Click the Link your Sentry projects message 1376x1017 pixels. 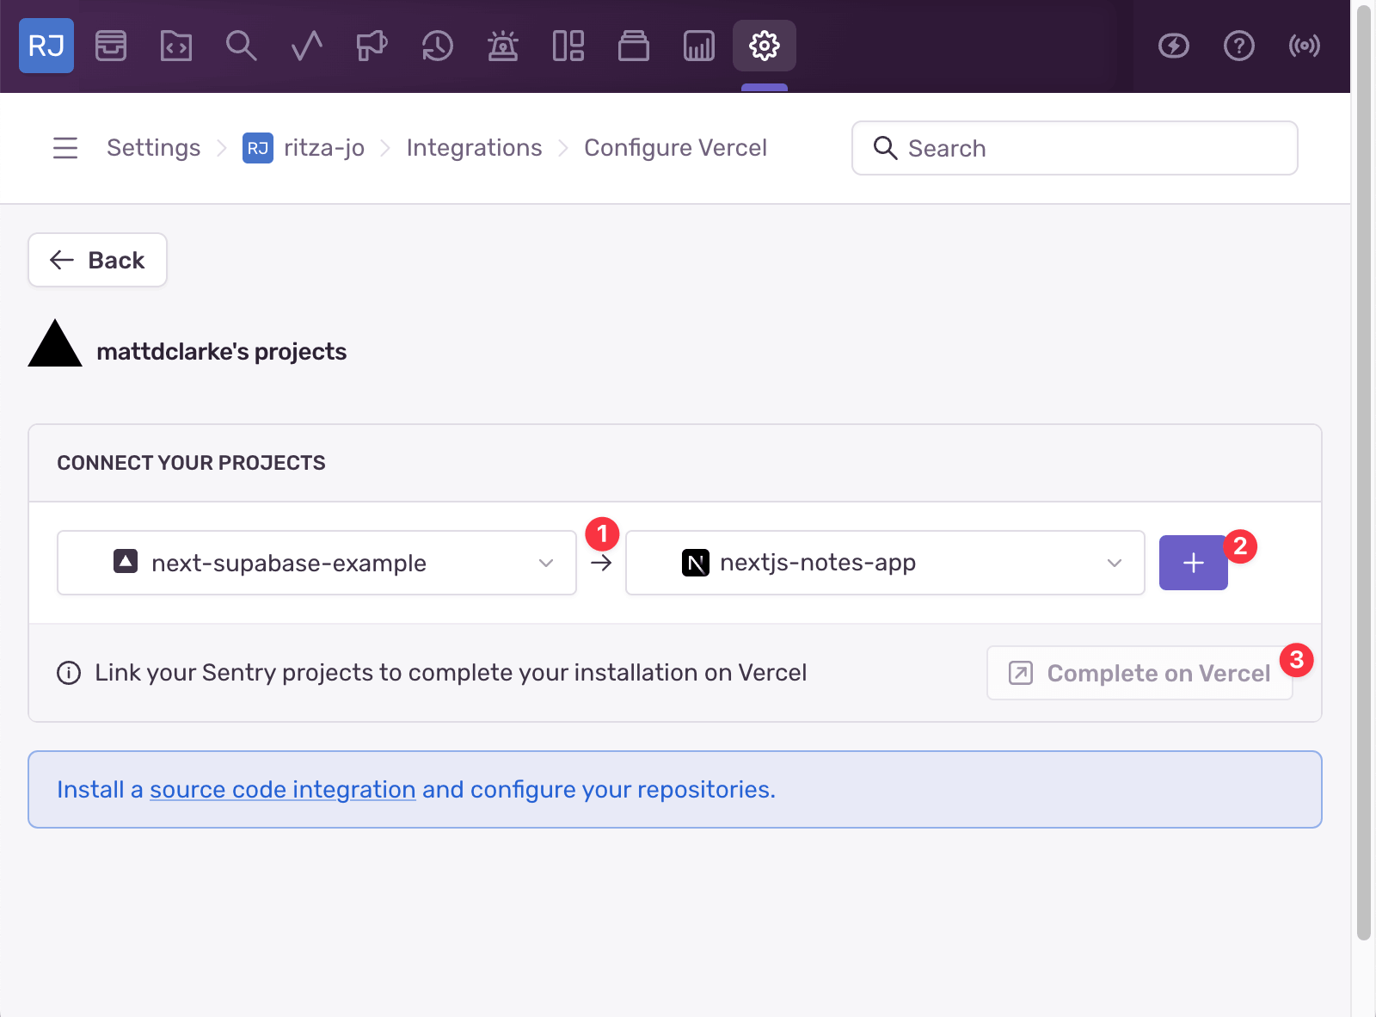coord(451,673)
